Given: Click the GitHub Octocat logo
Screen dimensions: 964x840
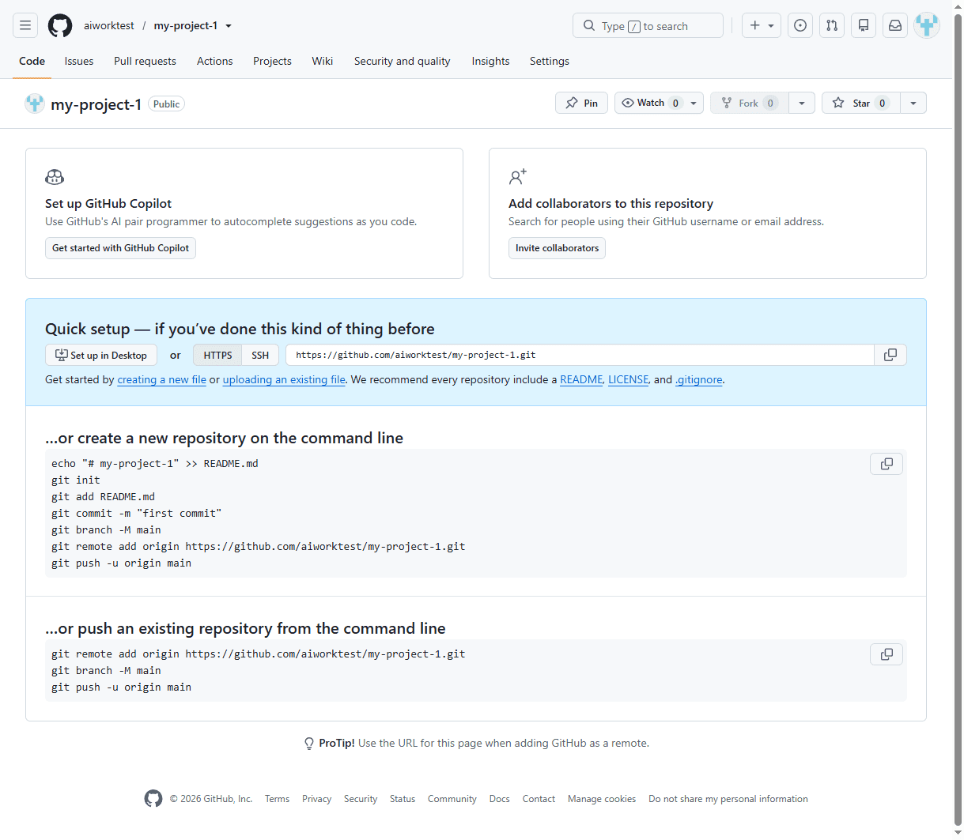Looking at the screenshot, I should point(60,25).
